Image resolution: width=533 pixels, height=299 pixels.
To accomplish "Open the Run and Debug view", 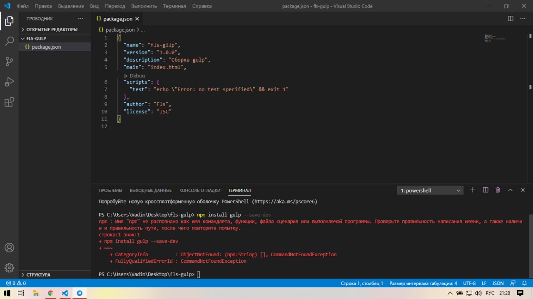I will [9, 82].
